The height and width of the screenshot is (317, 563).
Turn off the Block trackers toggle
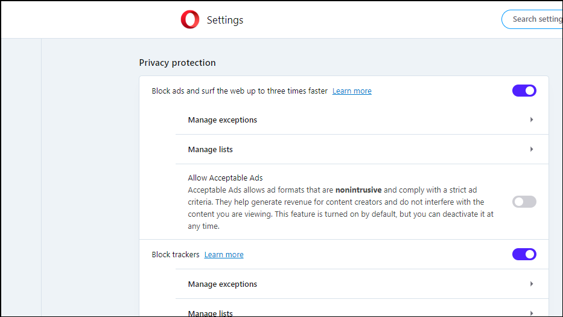pyautogui.click(x=524, y=254)
